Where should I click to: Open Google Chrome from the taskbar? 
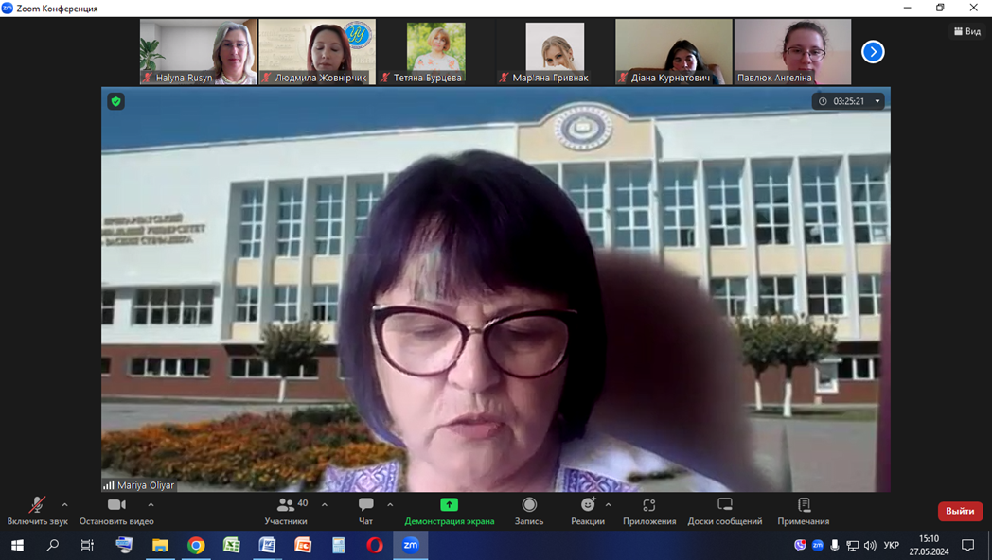(x=196, y=546)
